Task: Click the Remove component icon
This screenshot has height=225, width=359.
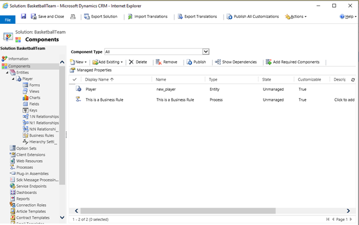Action: [159, 62]
